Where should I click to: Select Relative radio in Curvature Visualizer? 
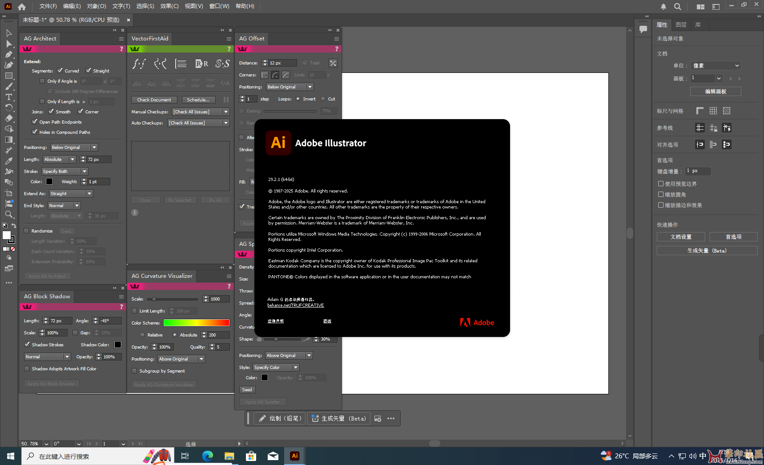click(142, 335)
